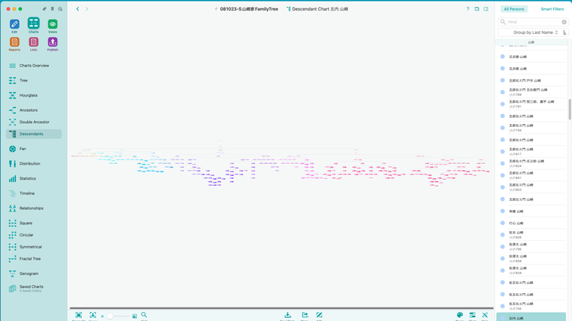Select the Timeline chart
The image size is (572, 321).
click(33, 193)
